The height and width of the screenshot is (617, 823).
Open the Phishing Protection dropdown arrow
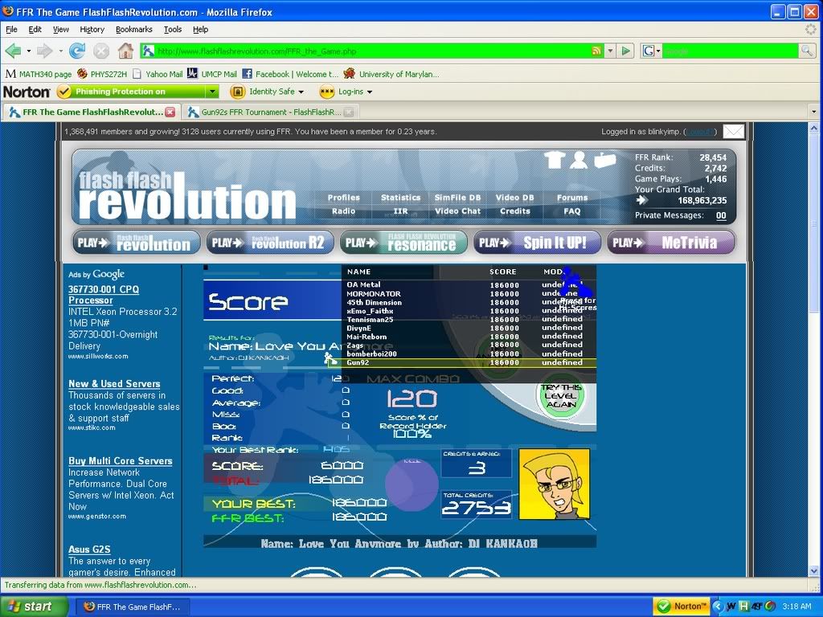212,92
